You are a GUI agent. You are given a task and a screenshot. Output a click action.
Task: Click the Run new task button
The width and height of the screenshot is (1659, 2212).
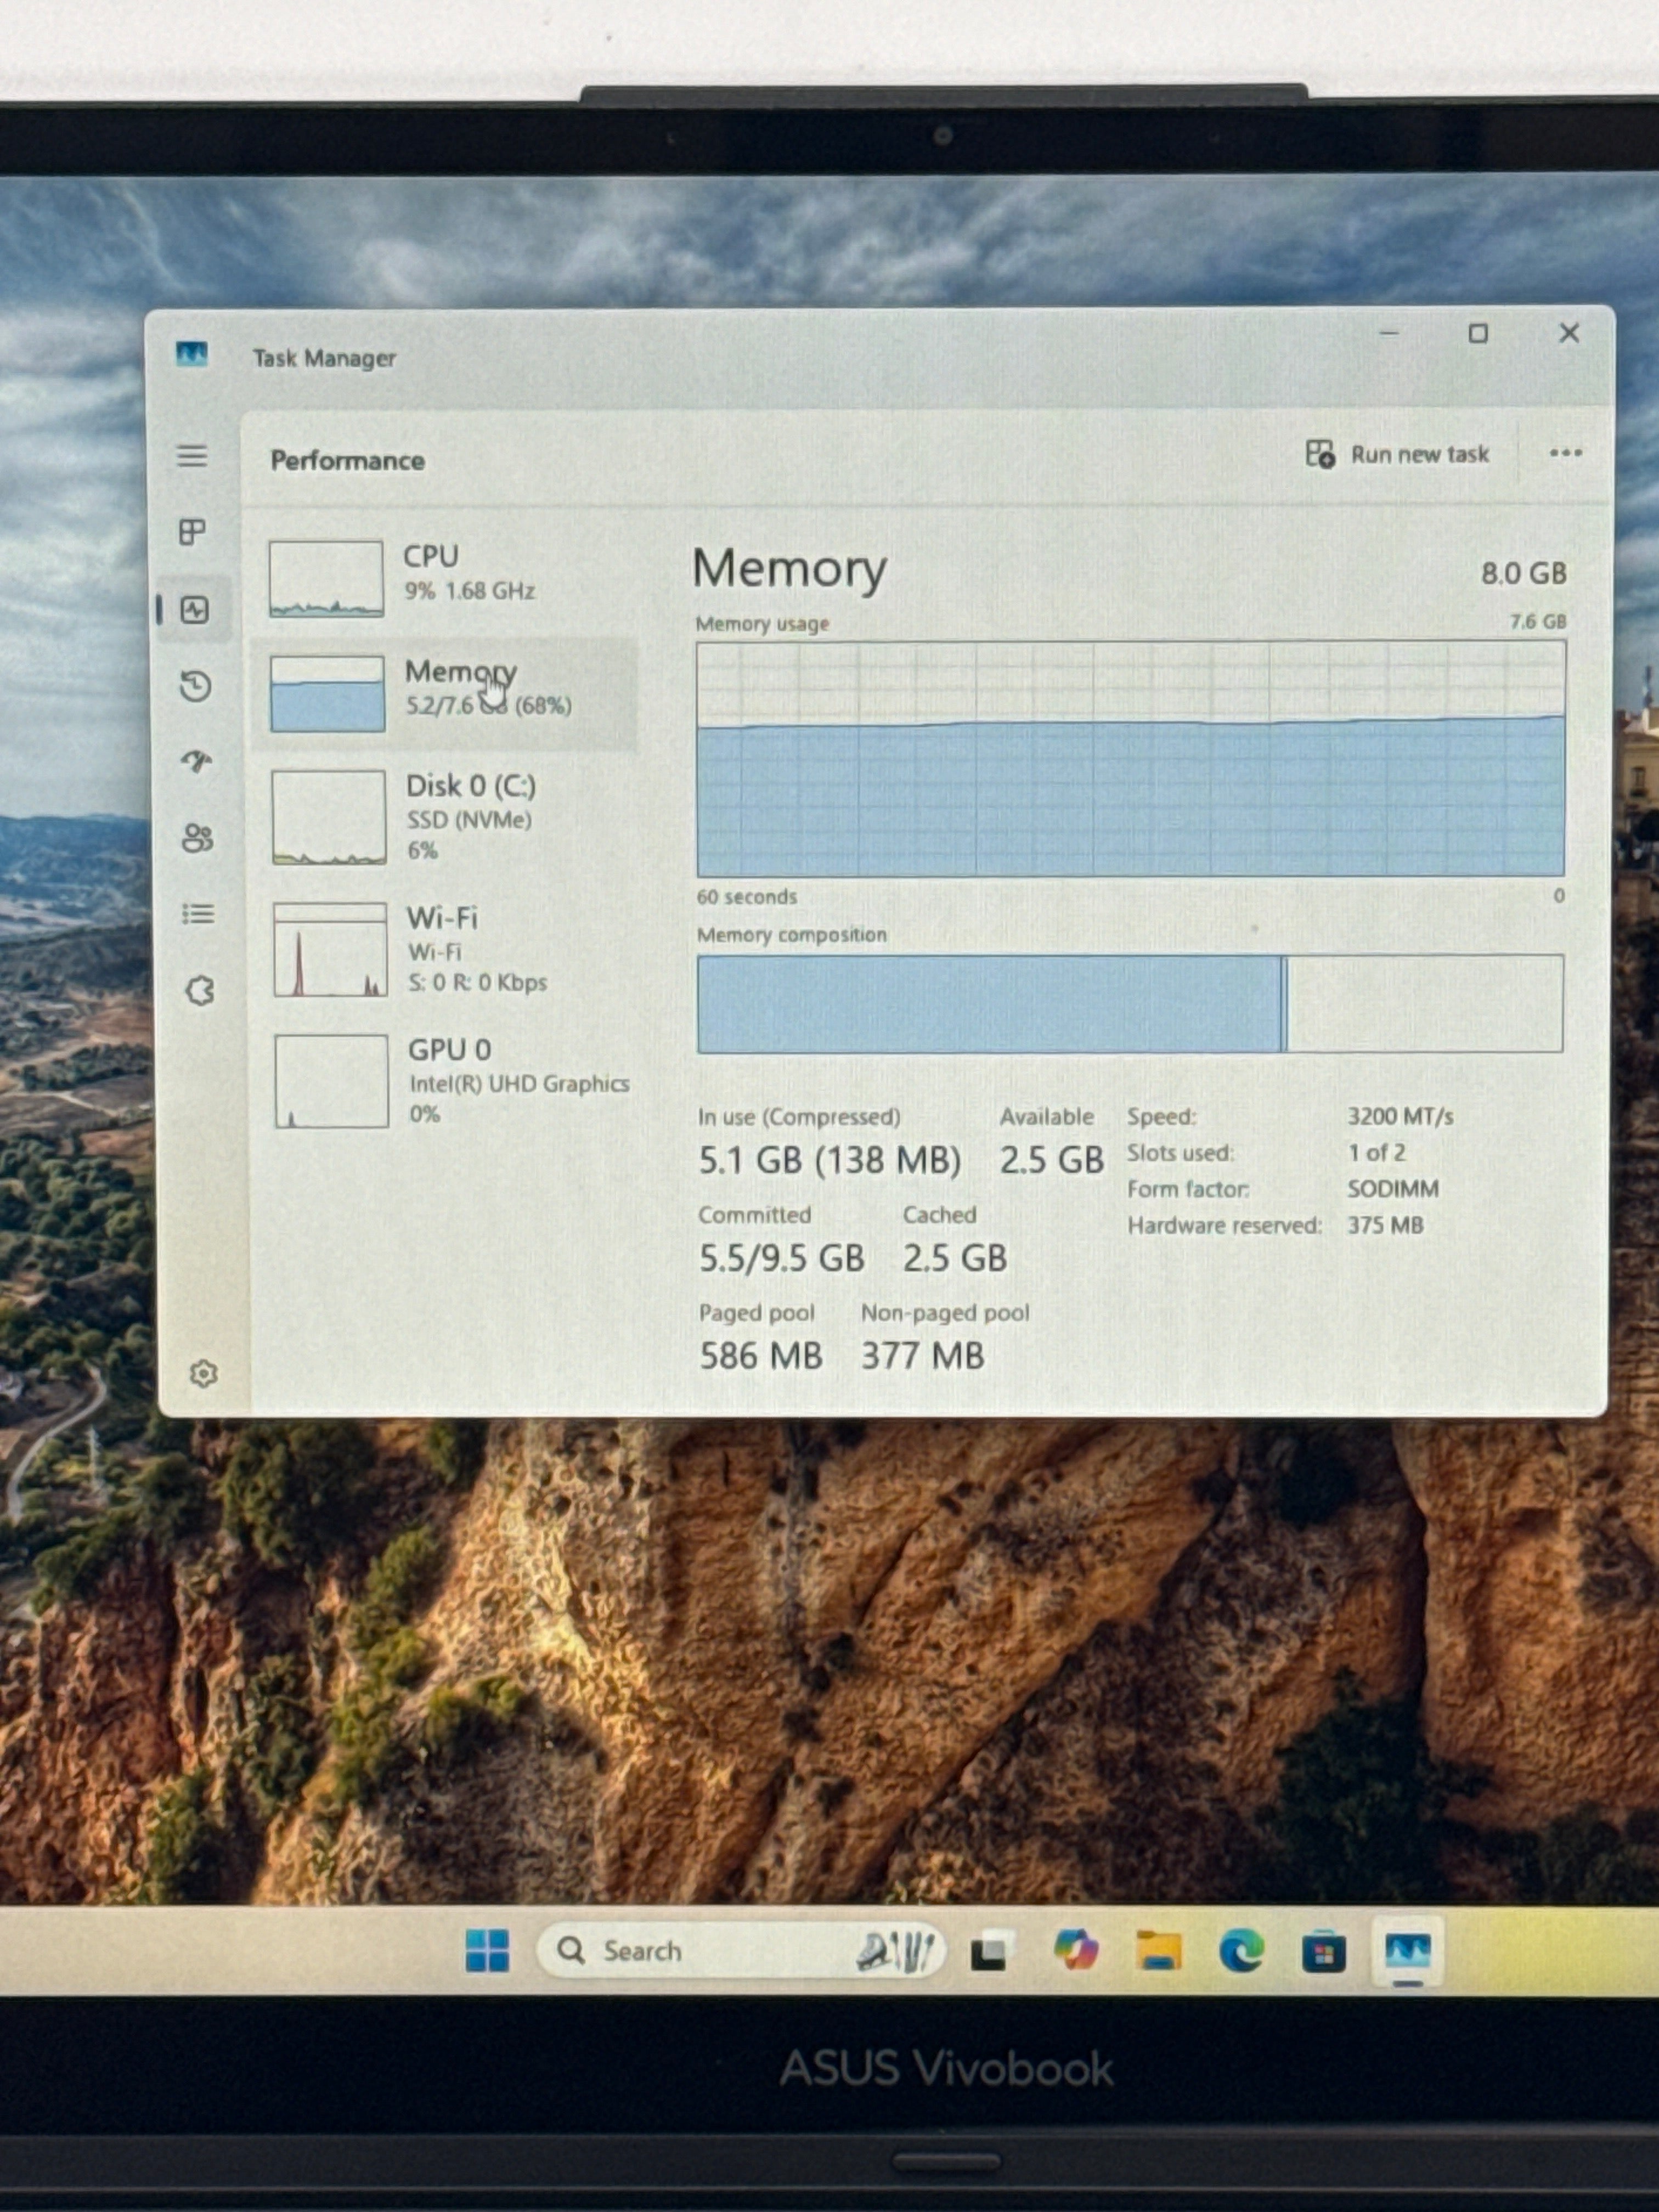1397,455
